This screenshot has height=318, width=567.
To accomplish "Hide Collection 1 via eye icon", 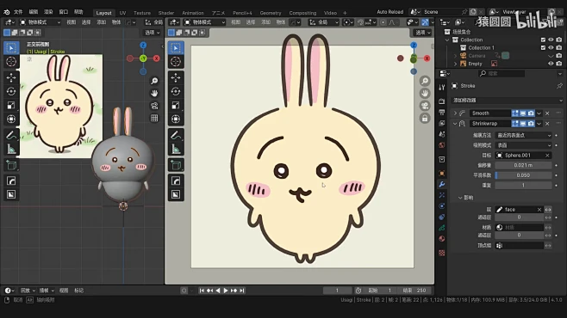I will click(x=551, y=47).
